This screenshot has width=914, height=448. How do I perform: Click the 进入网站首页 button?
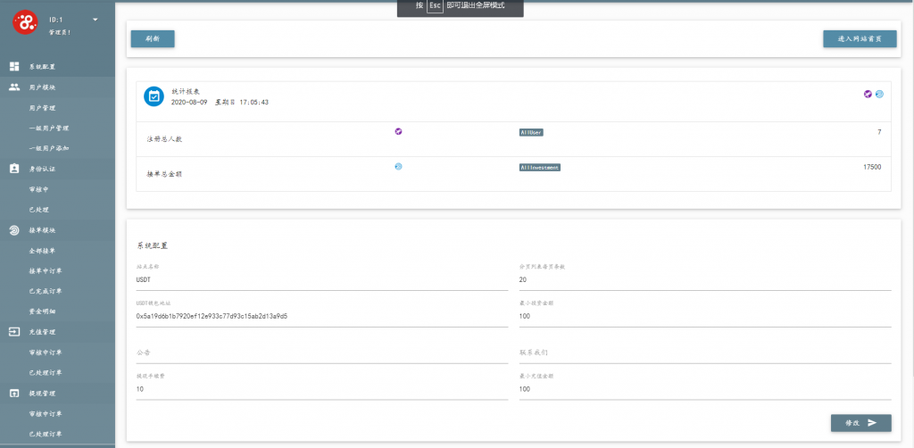(859, 38)
